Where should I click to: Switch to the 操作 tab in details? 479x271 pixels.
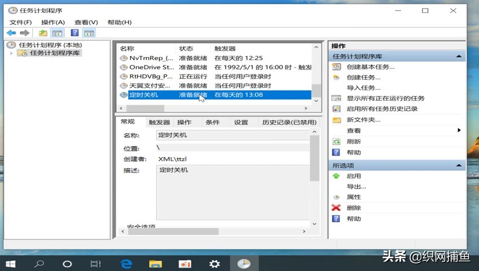pos(184,123)
